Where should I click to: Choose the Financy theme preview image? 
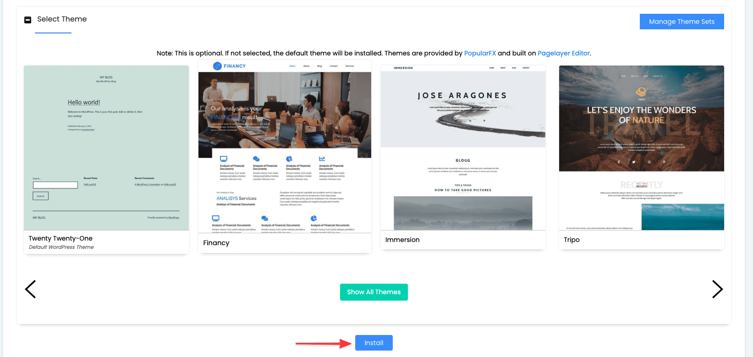285,147
